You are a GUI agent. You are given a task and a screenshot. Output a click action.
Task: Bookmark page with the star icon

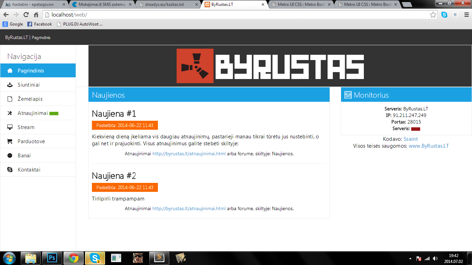click(433, 15)
